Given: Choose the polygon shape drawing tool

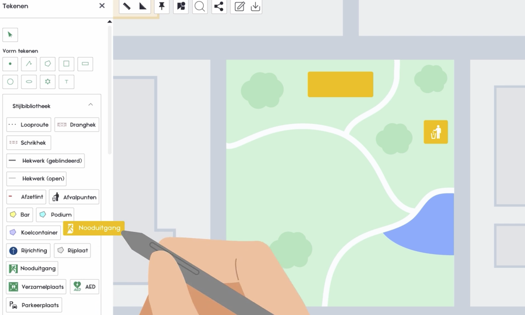Looking at the screenshot, I should click(48, 64).
